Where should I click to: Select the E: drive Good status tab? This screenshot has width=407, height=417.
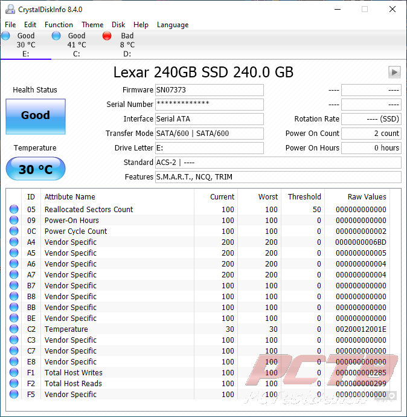point(26,45)
